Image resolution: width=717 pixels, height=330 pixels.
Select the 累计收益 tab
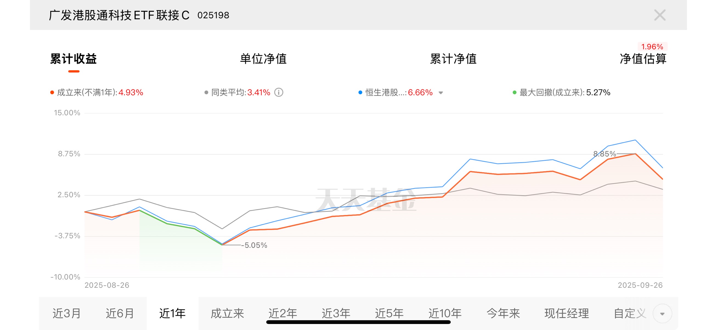(x=74, y=59)
